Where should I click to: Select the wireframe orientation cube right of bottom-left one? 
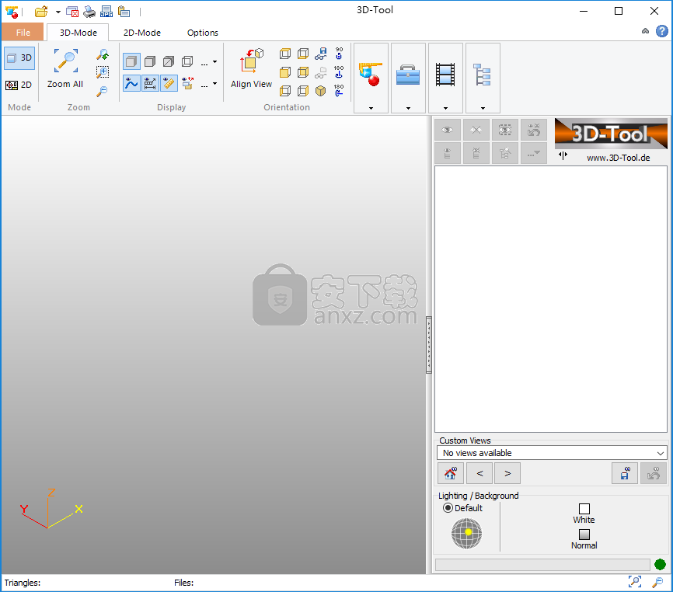click(x=303, y=91)
